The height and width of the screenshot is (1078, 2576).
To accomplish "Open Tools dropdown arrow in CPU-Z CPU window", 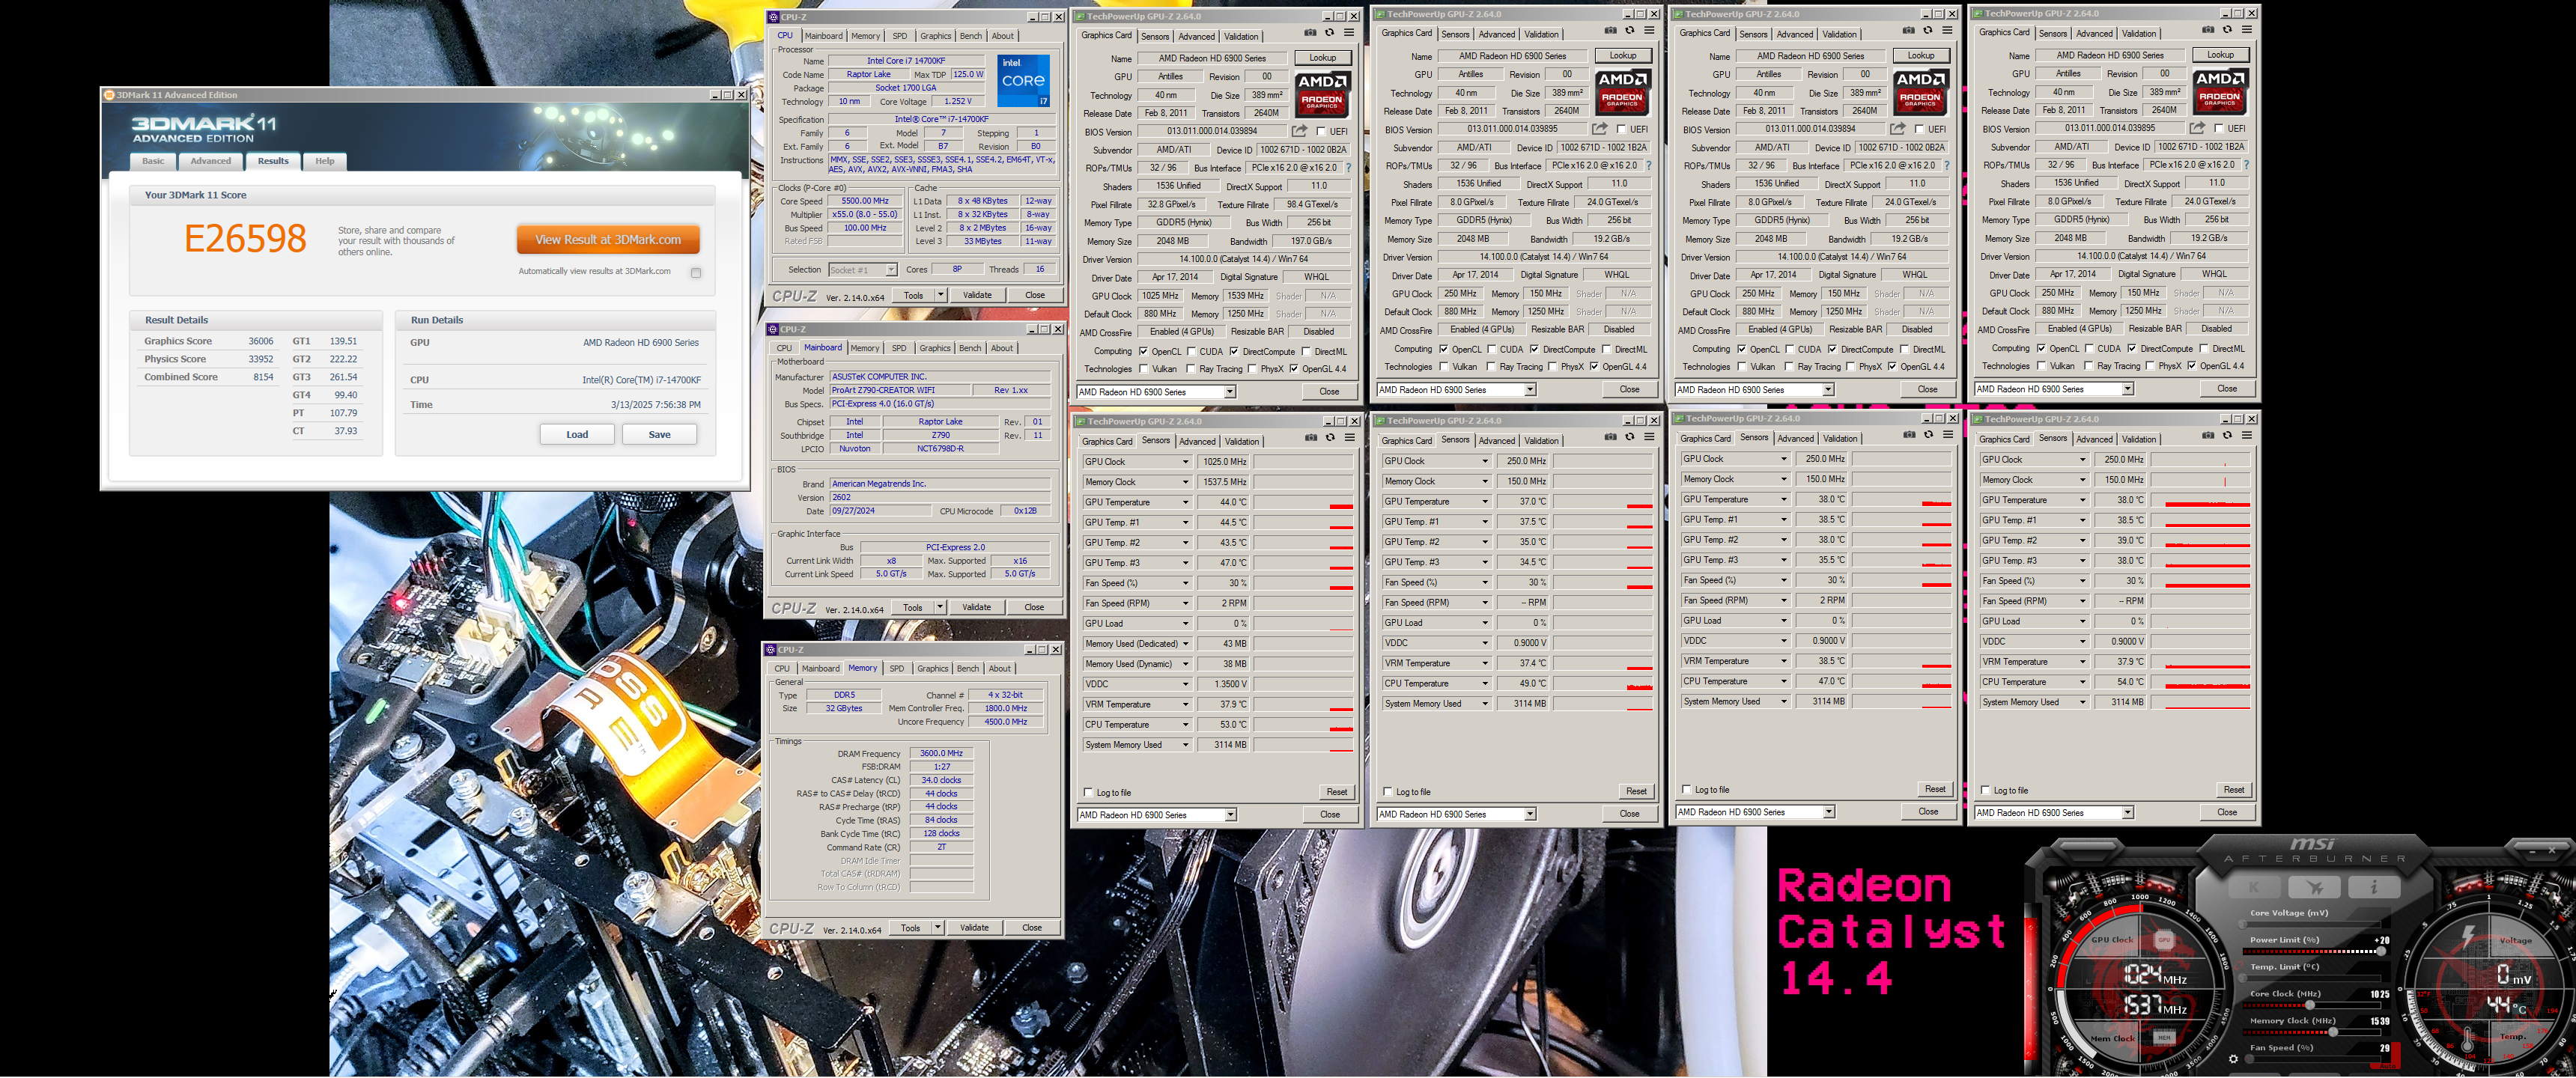I will 941,295.
